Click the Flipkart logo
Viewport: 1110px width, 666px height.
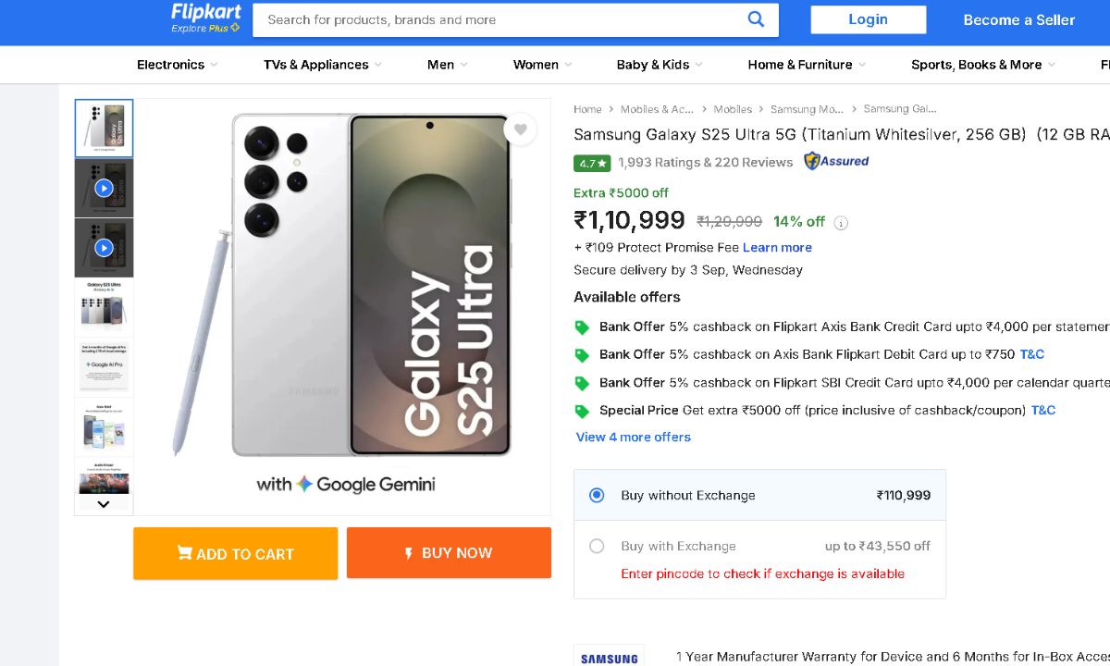(x=205, y=18)
